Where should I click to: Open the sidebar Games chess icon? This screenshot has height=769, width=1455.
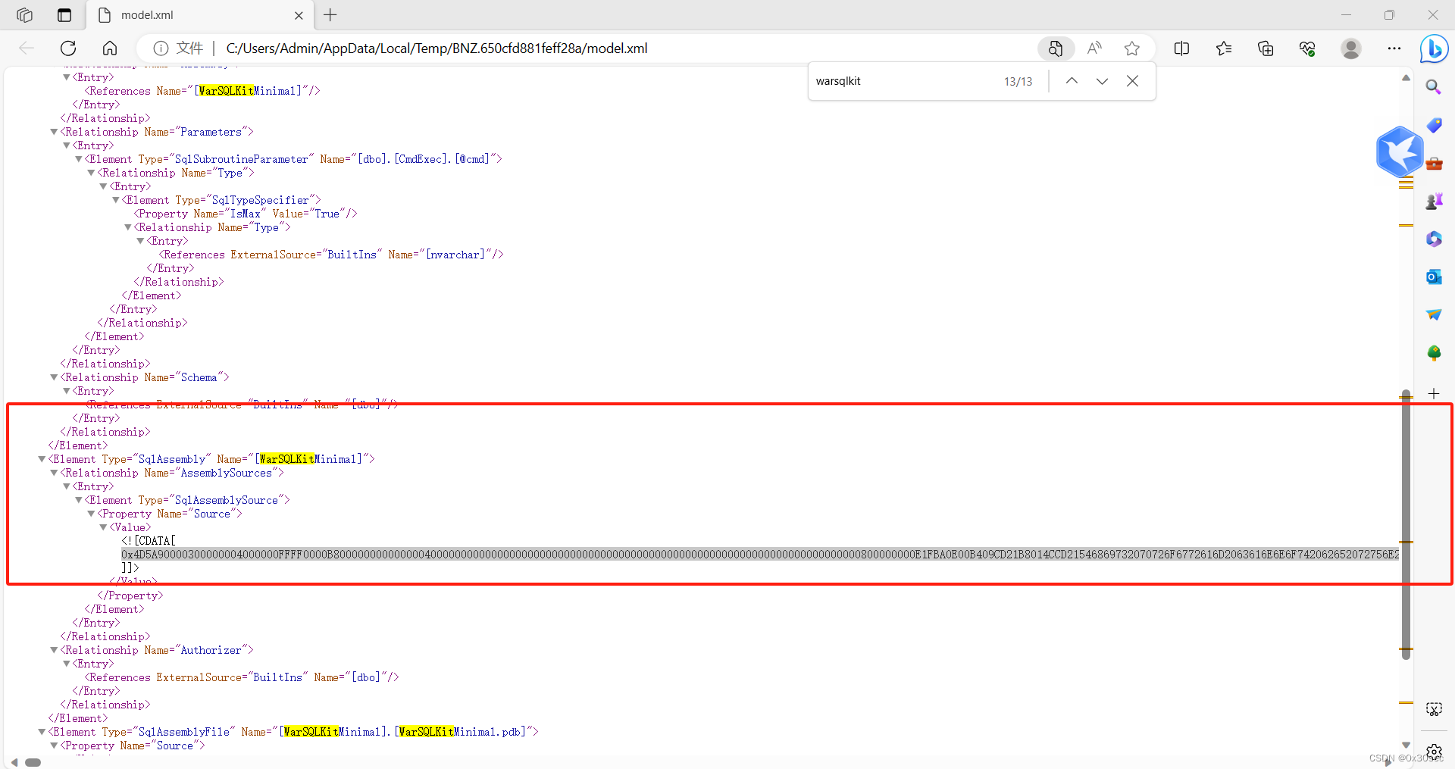(1434, 201)
